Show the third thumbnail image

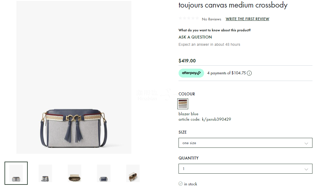coord(74,173)
